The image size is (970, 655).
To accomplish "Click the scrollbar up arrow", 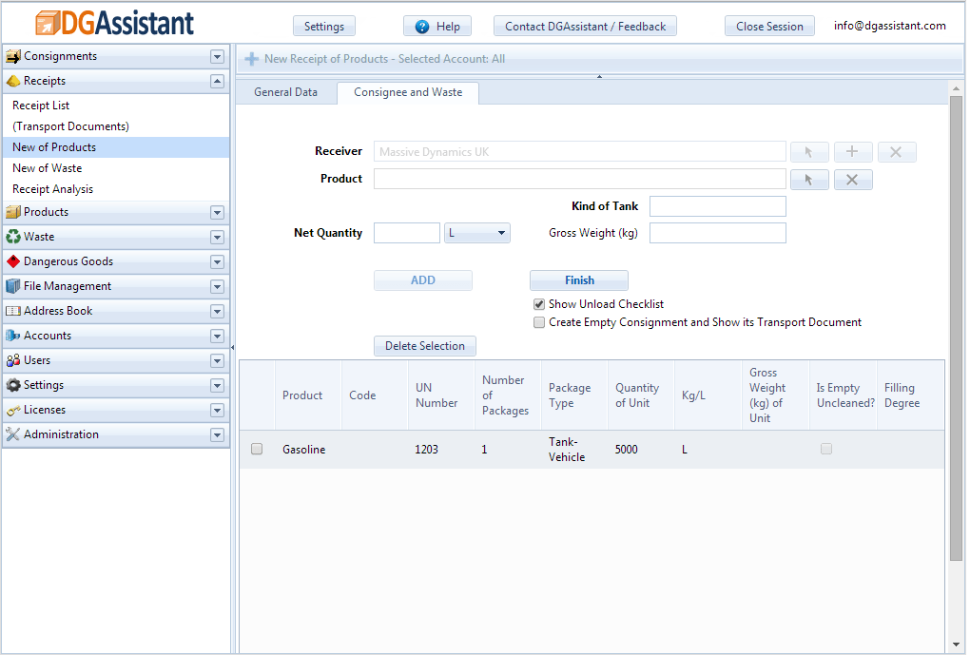I will (x=956, y=89).
